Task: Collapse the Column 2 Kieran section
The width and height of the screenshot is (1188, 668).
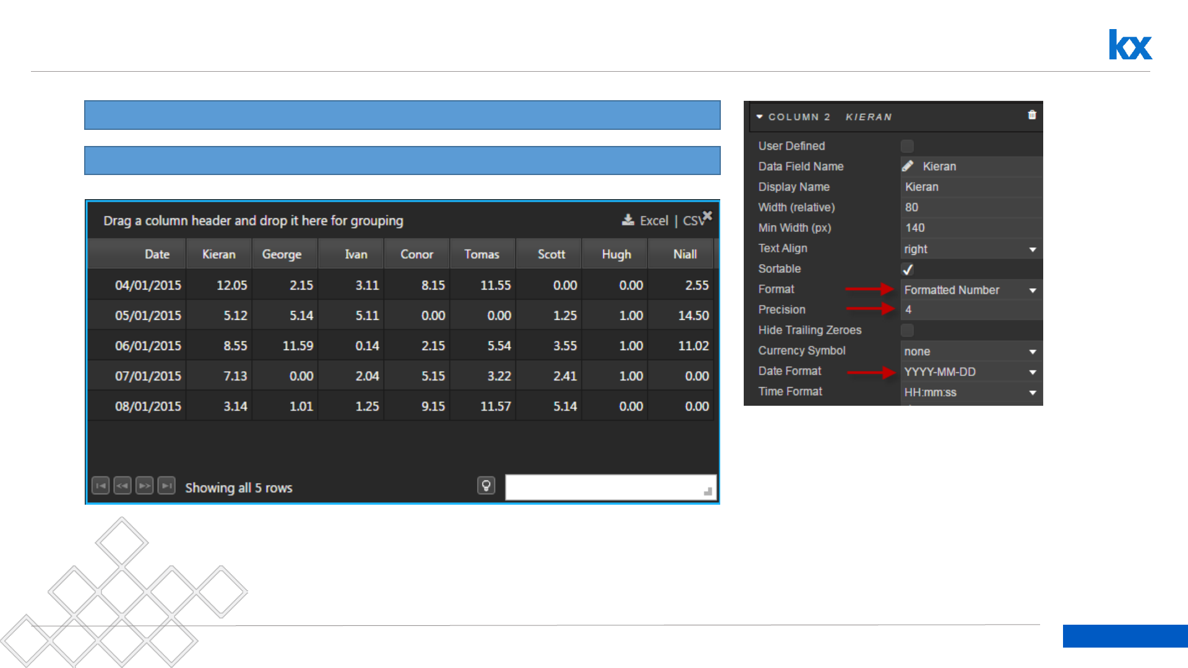Action: pos(760,117)
